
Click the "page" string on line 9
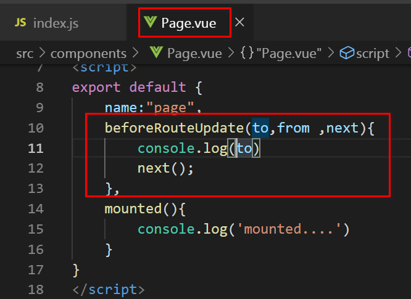pyautogui.click(x=170, y=108)
